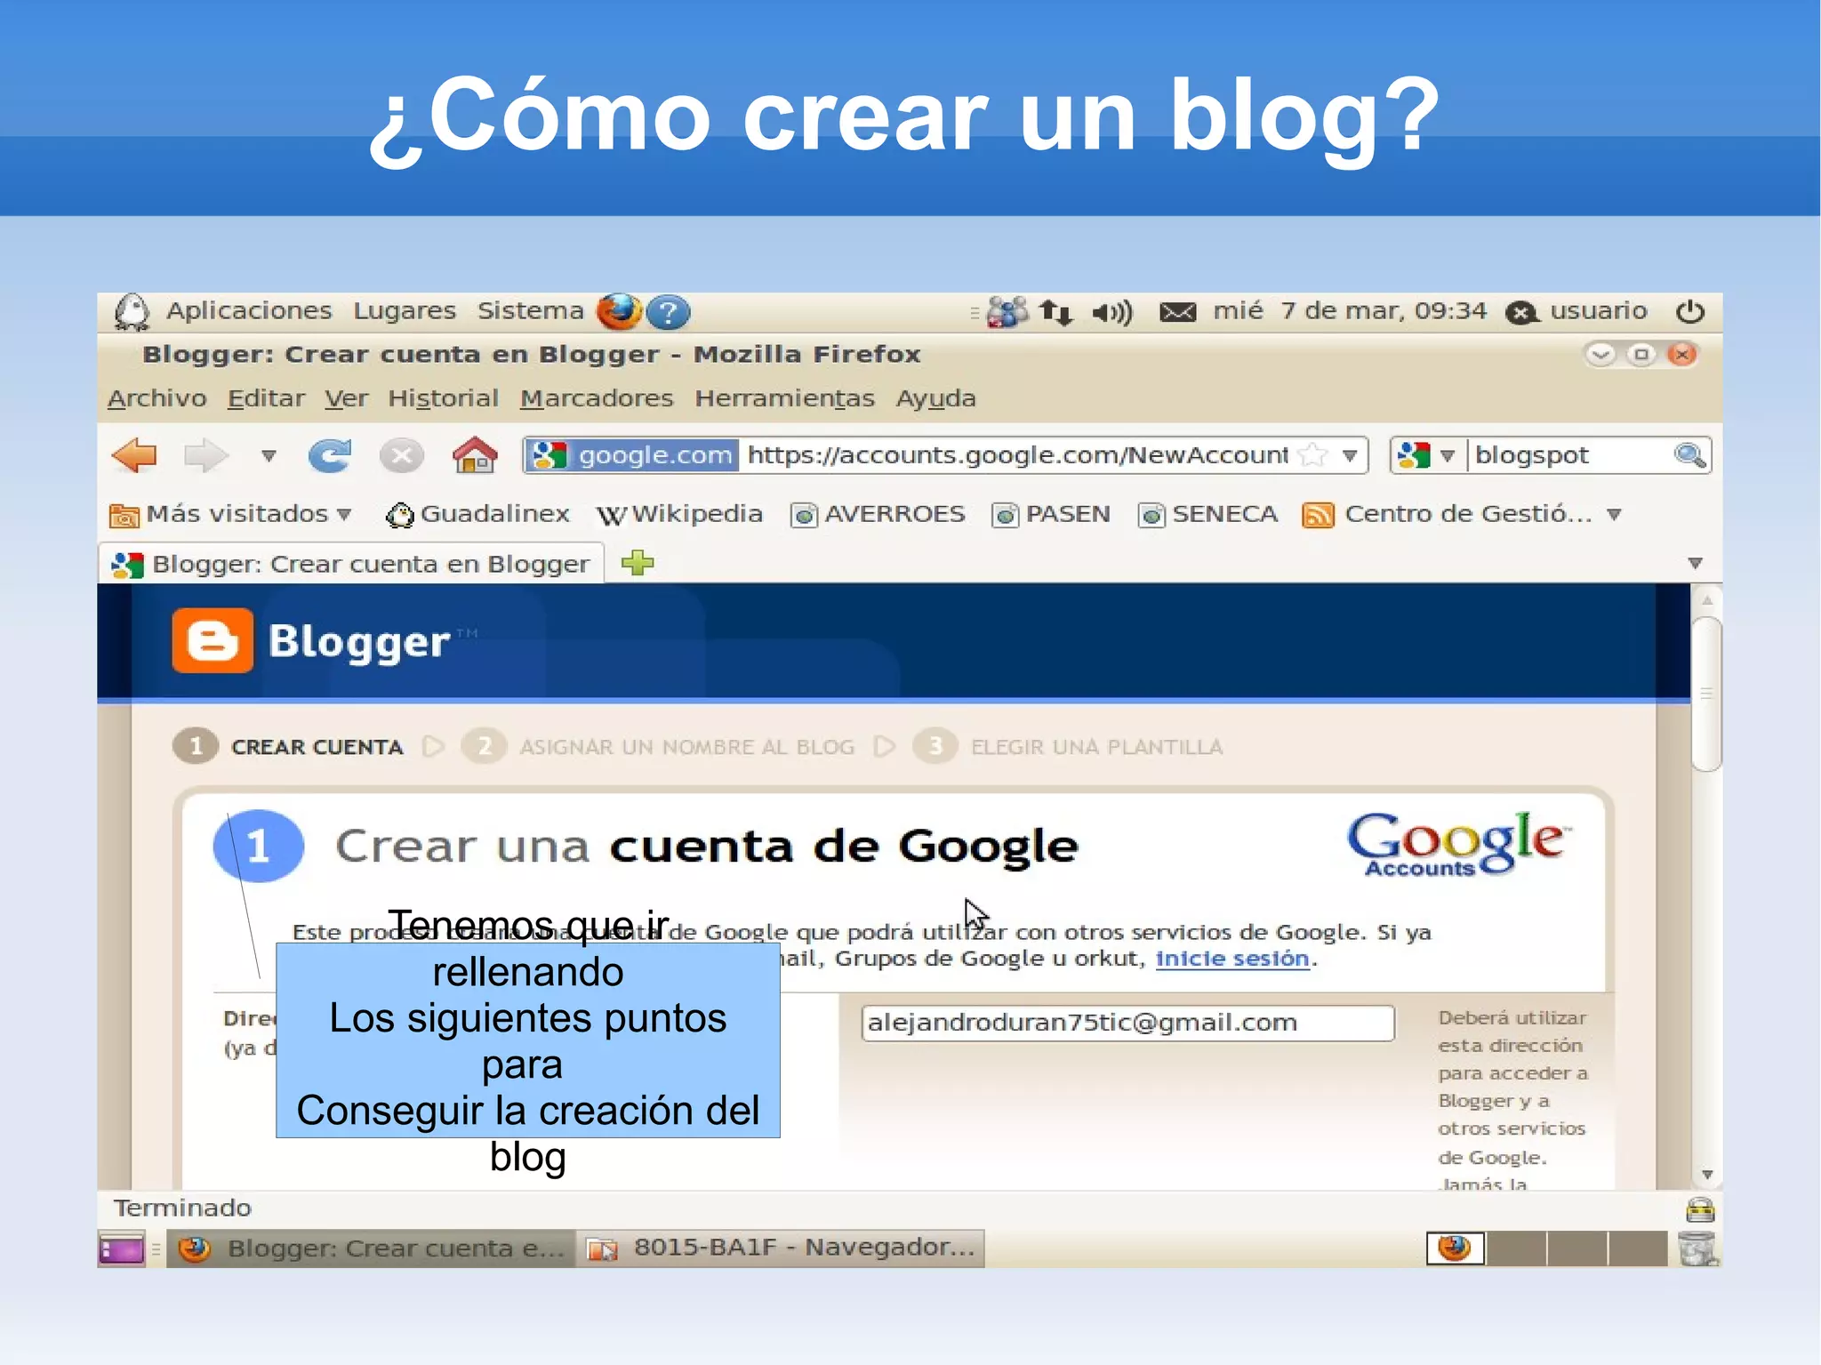Switch to Blogger: Crear cuenta taskbar window

click(x=371, y=1249)
